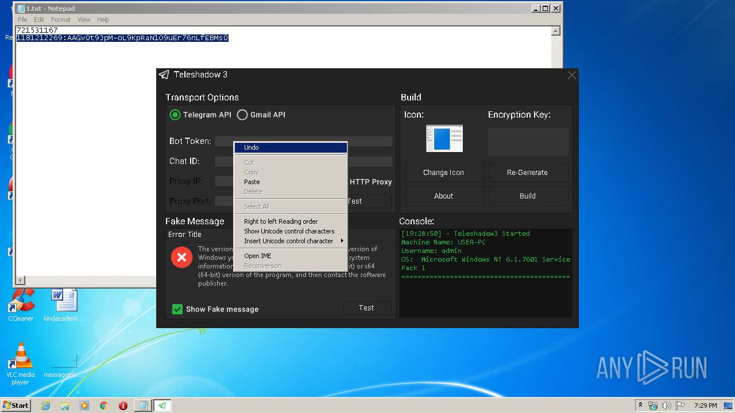Open Notepad File menu
The image size is (735, 413).
click(x=22, y=20)
